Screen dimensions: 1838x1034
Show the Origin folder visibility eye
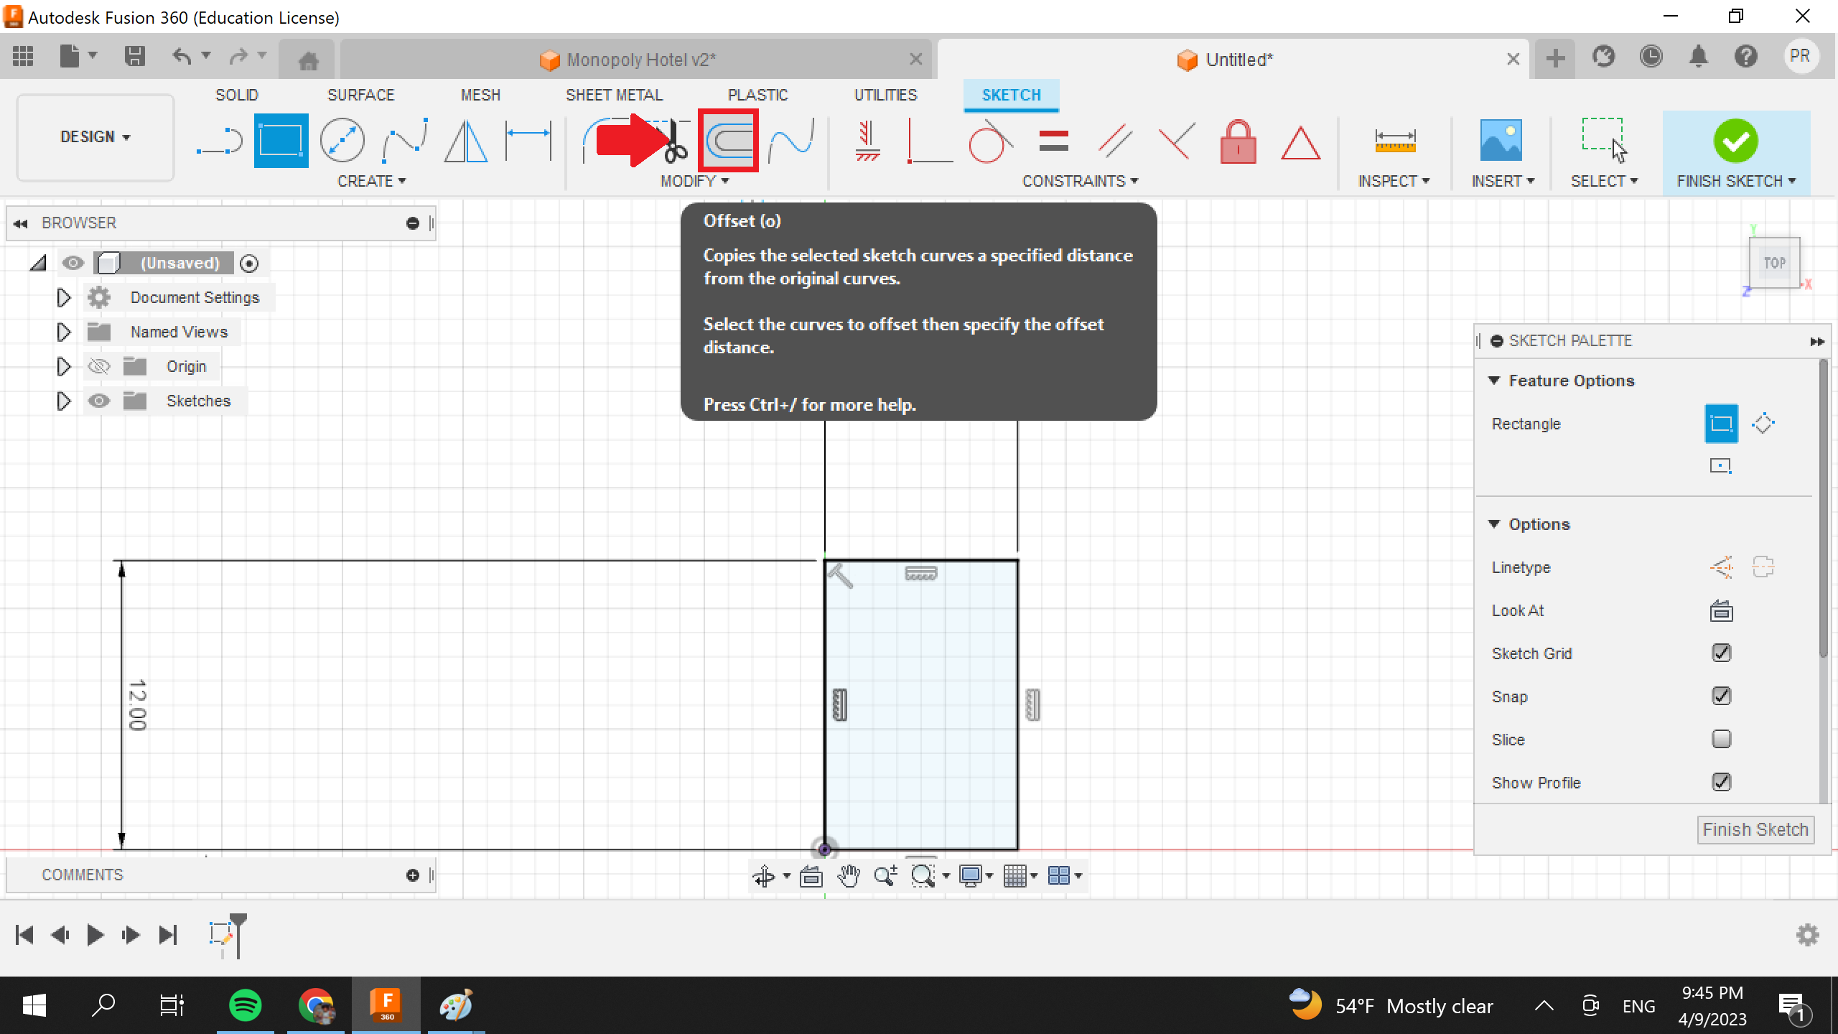(99, 366)
